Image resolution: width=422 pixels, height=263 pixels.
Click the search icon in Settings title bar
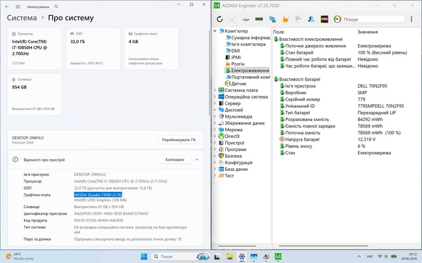click(56, 6)
